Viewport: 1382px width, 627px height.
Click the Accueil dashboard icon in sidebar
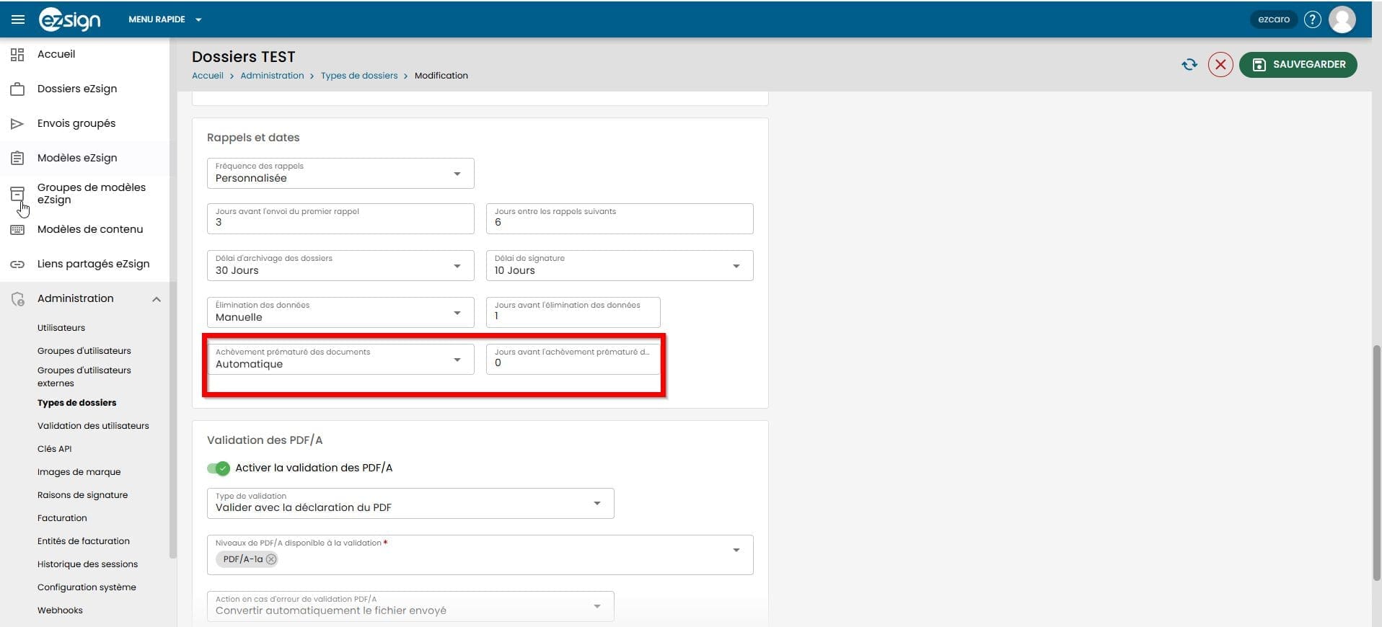click(x=17, y=54)
